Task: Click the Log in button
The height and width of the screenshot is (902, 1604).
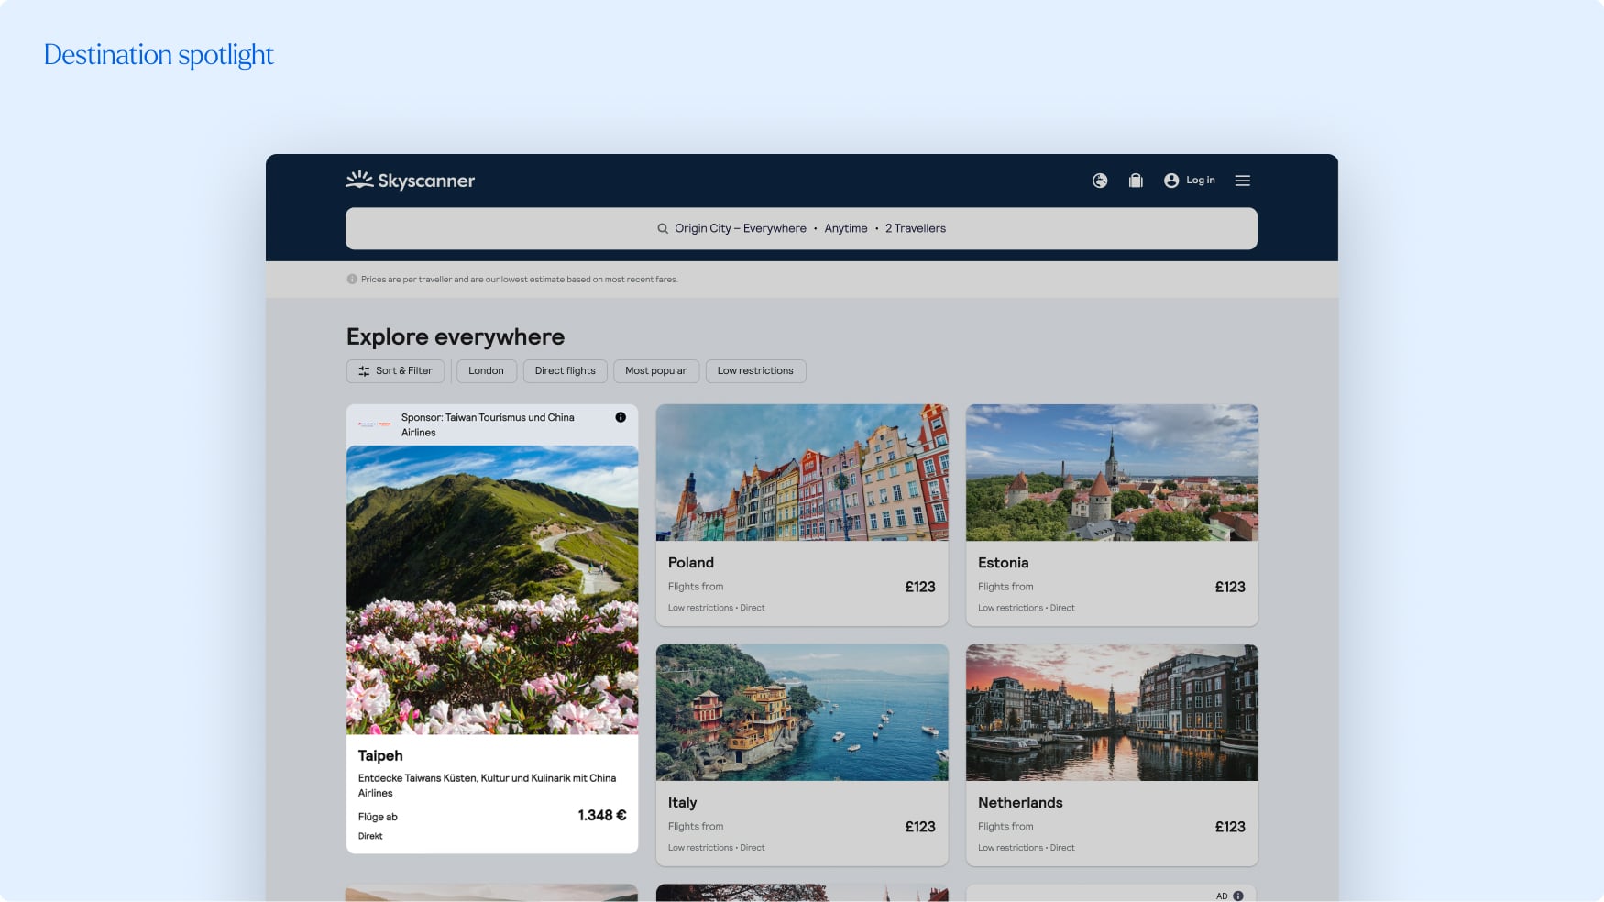Action: point(1190,181)
